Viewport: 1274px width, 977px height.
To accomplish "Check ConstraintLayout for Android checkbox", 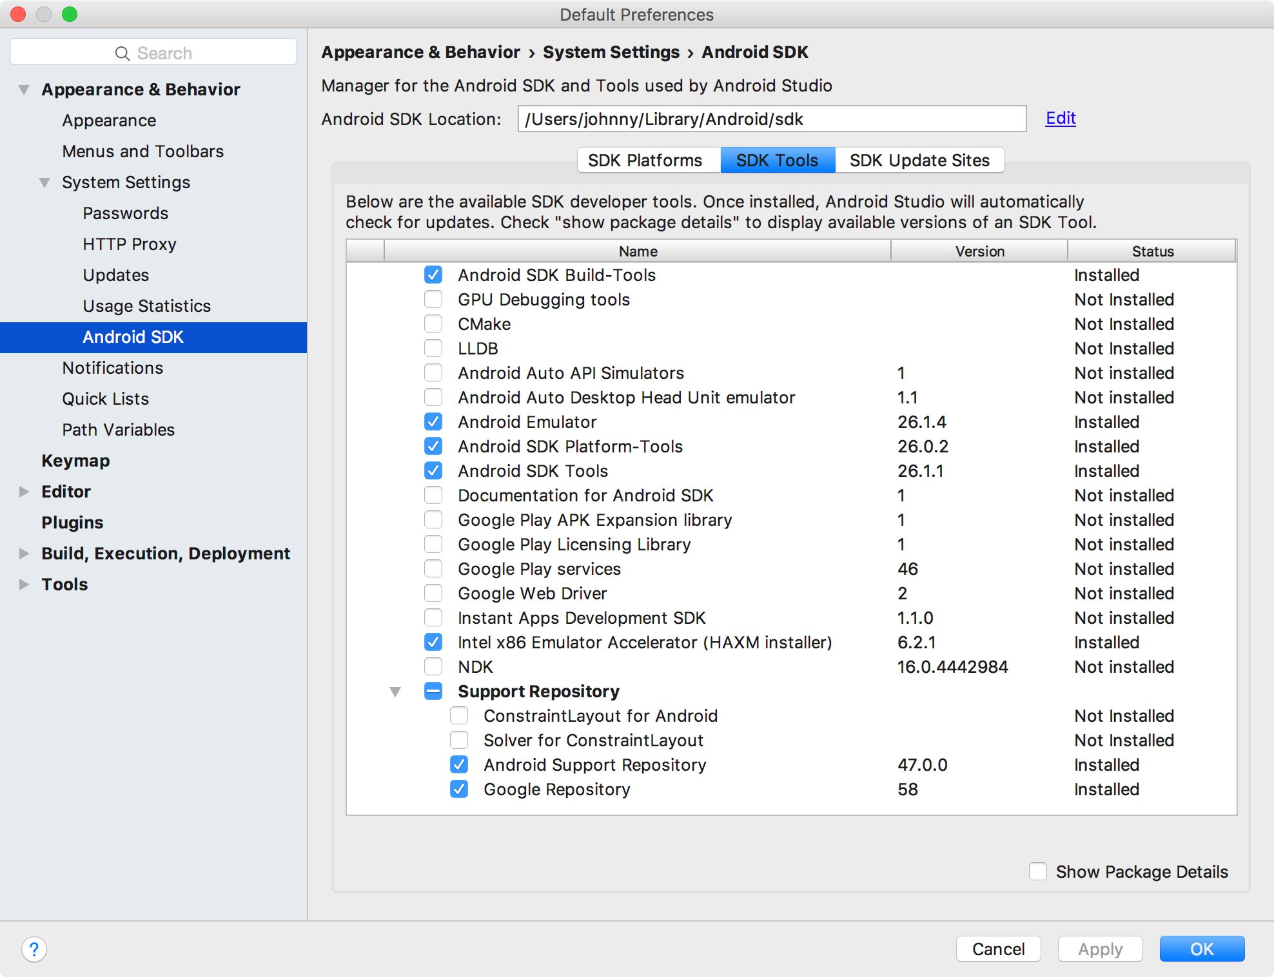I will tap(459, 716).
